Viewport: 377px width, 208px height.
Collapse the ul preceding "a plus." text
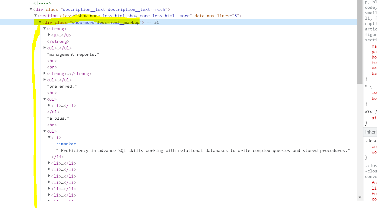(x=44, y=99)
